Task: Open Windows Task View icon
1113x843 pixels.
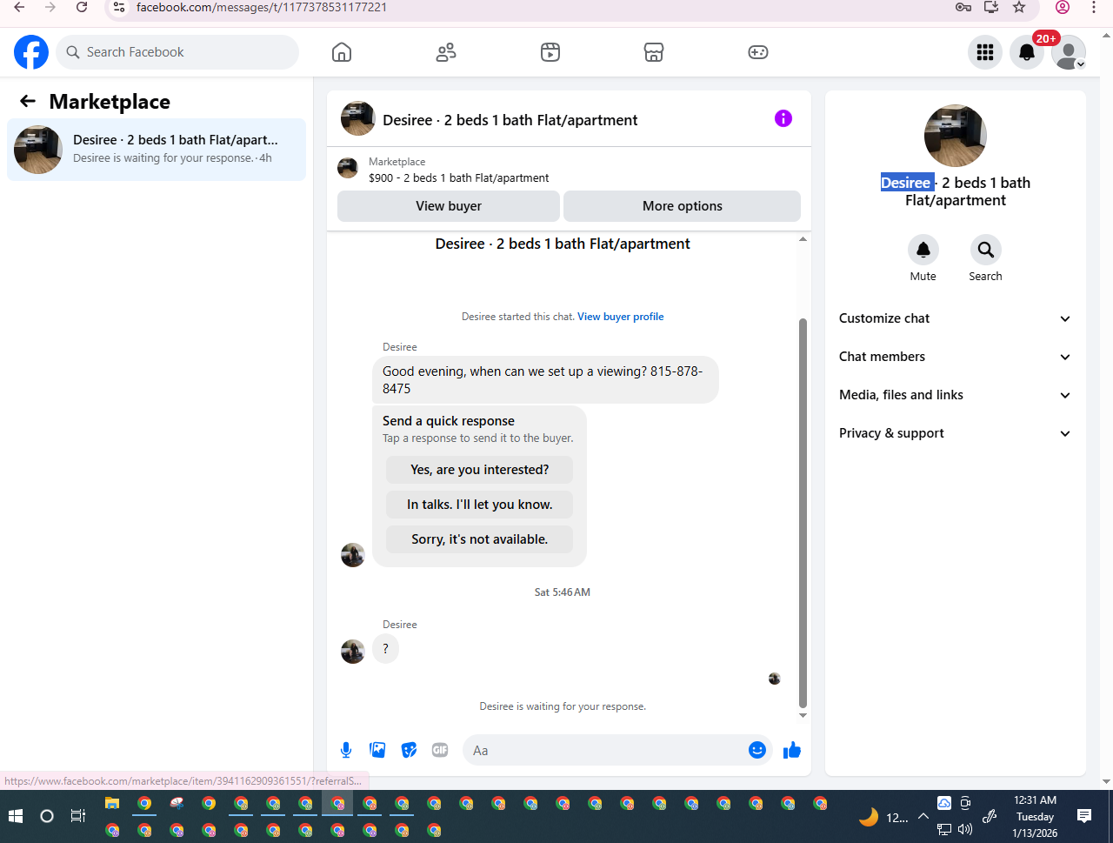Action: (x=77, y=816)
